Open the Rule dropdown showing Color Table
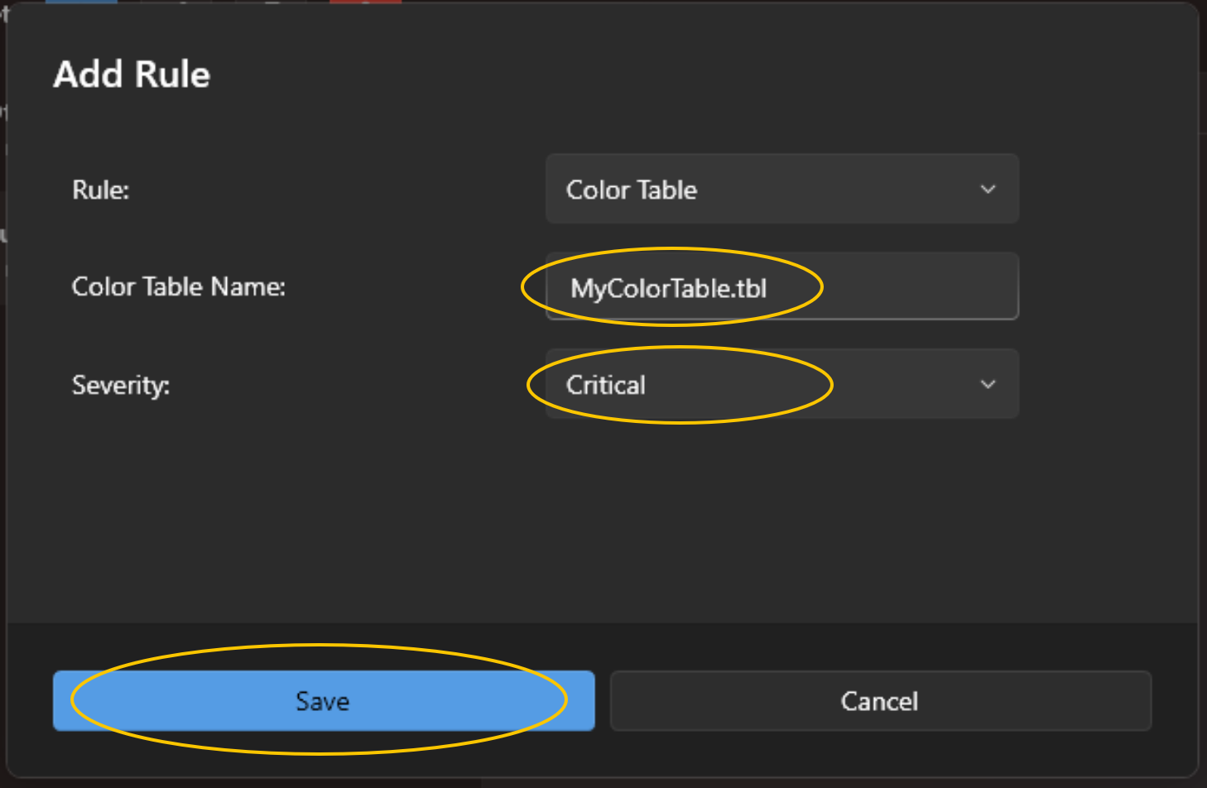The height and width of the screenshot is (788, 1207). 781,190
